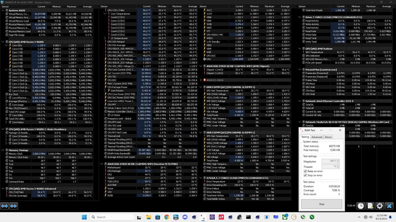396x222 pixels.
Task: Select the Infinity Fabric Clock (FCLK) row
Action: [x=149, y=108]
